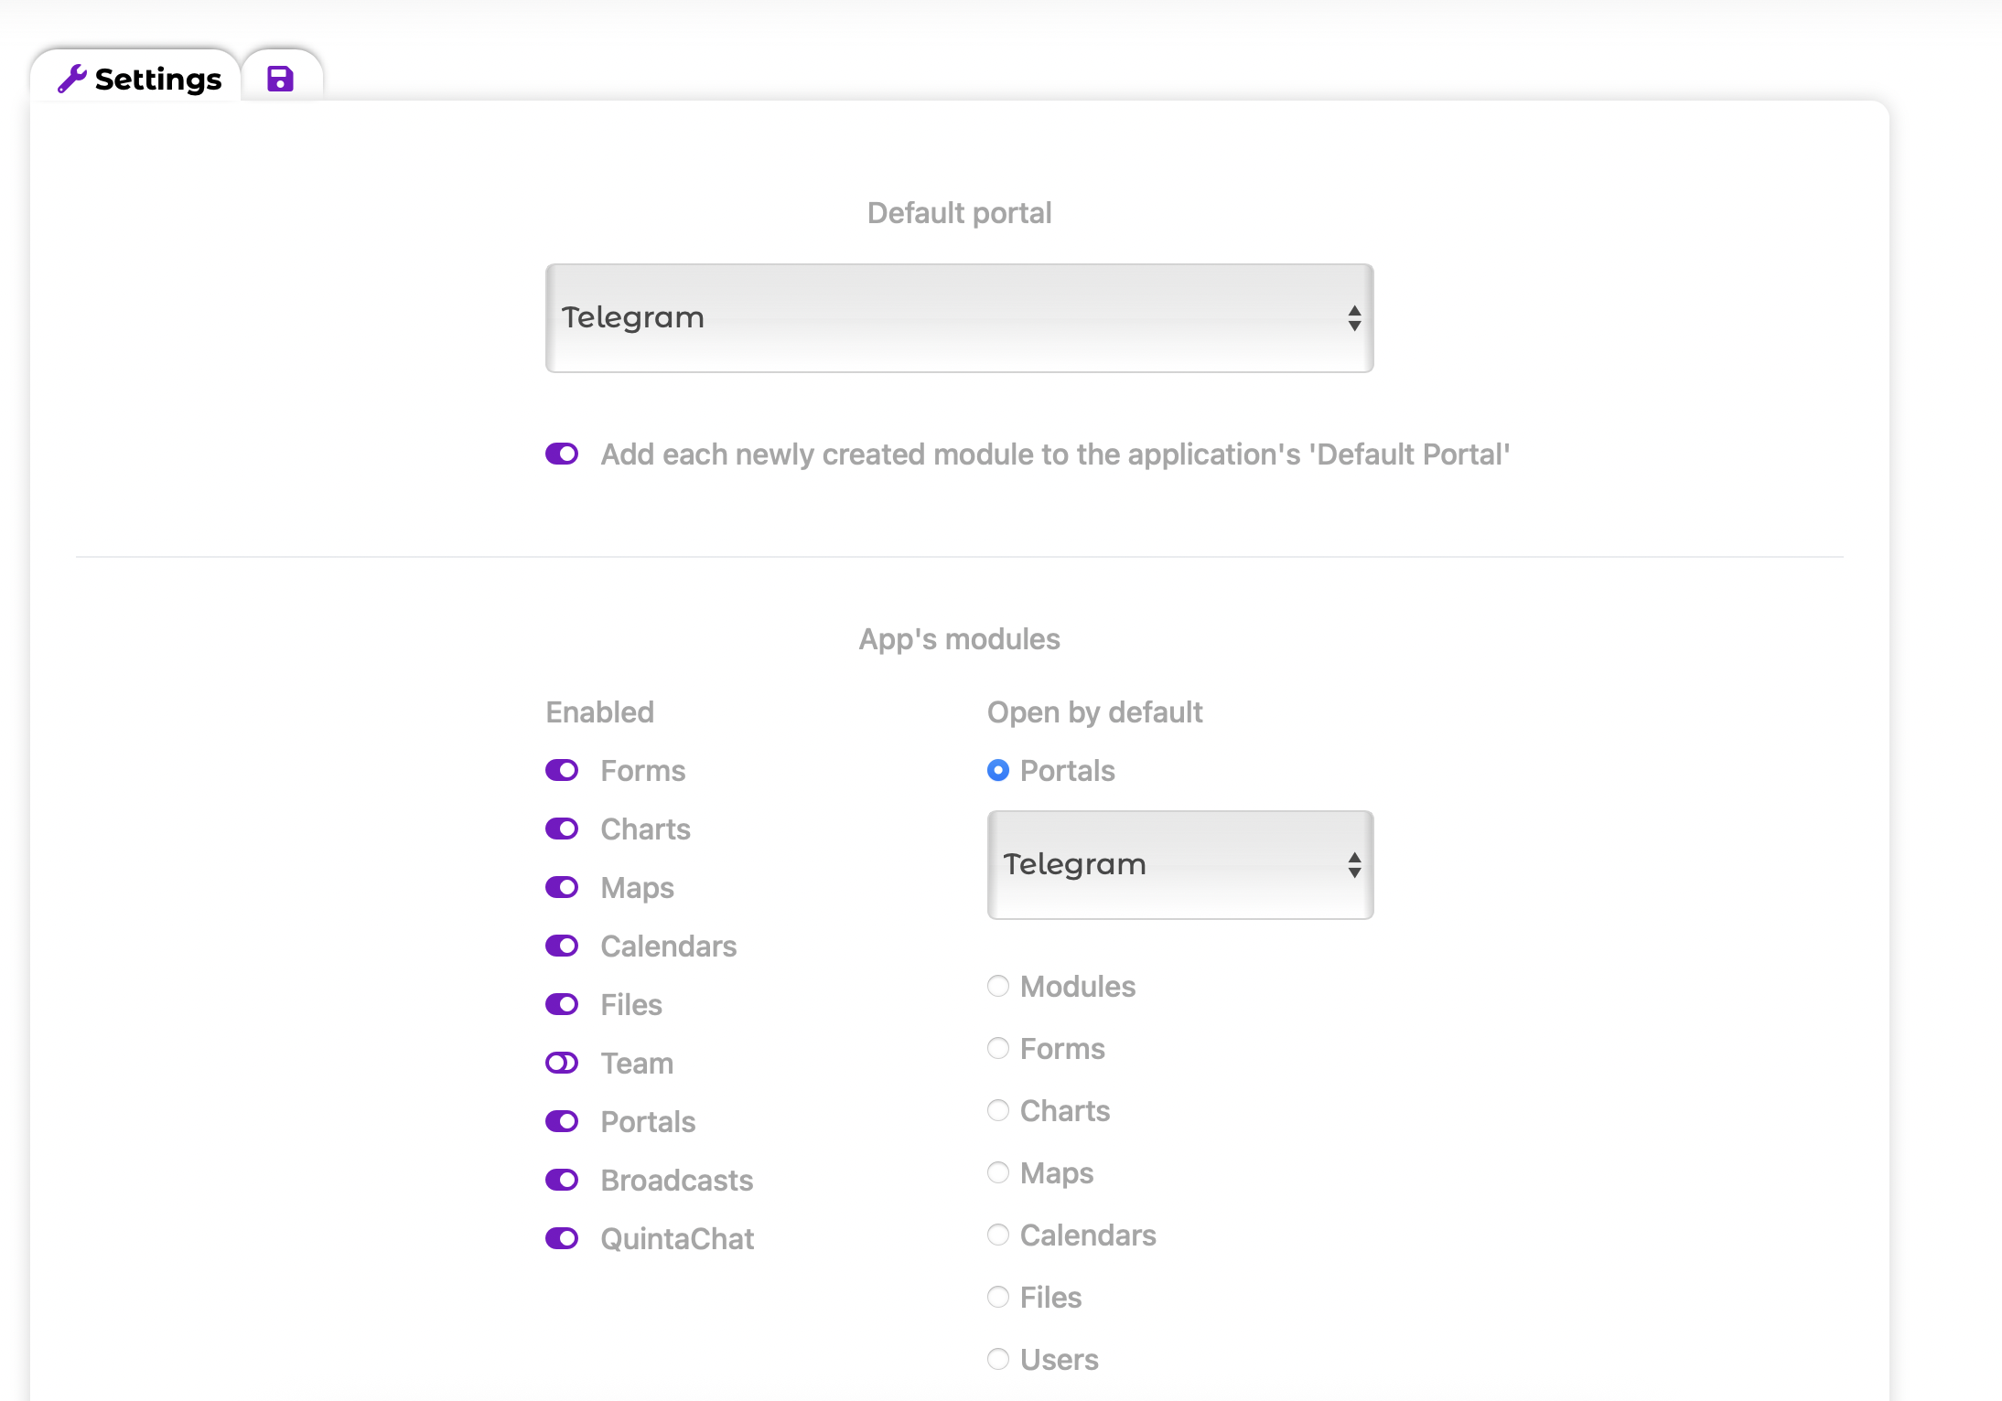The width and height of the screenshot is (2002, 1401).
Task: Open the Default portal dropdown
Action: (x=959, y=317)
